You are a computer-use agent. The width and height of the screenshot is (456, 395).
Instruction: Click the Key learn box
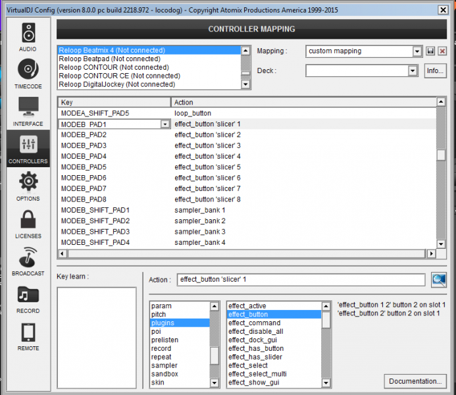tap(97, 338)
